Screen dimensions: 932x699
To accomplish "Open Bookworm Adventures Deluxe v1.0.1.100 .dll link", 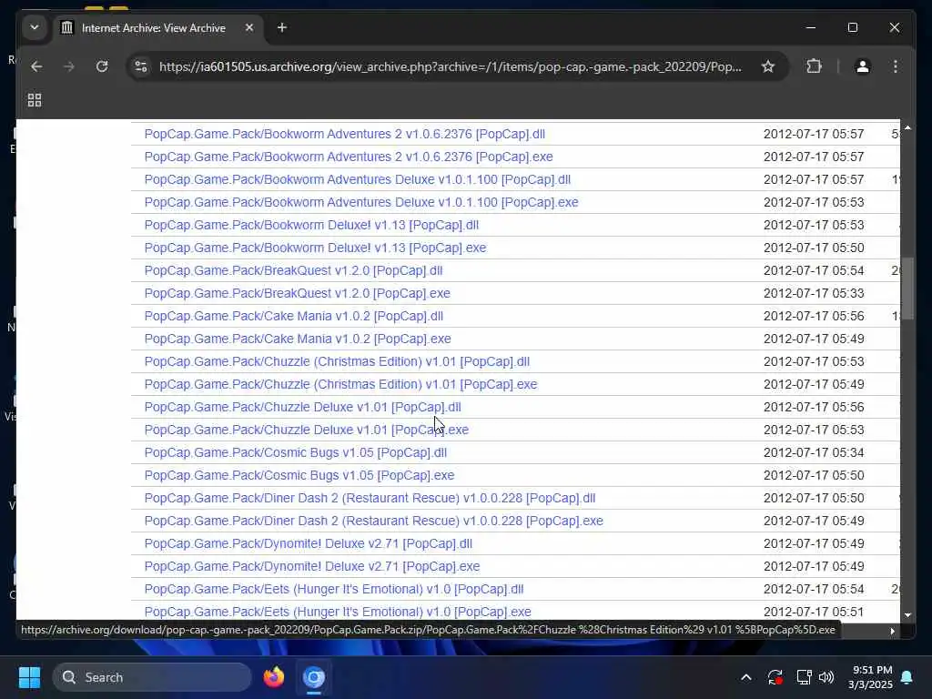I will (357, 179).
